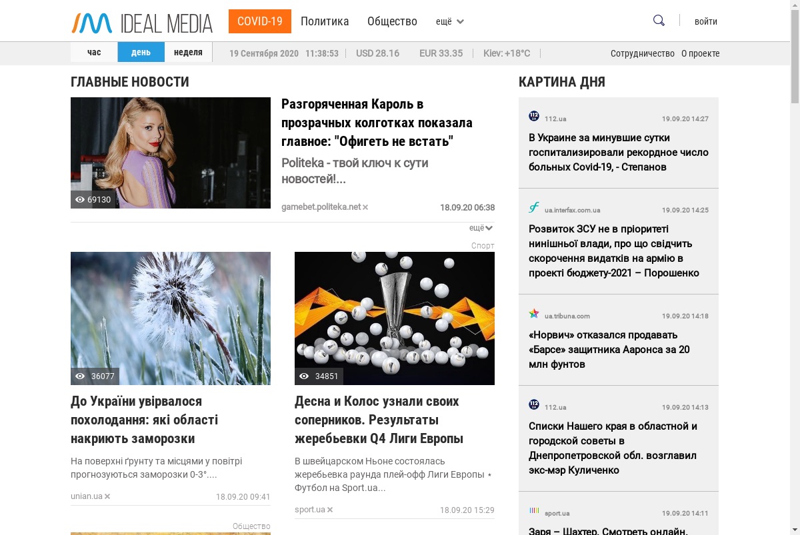Open the О проекте link
The image size is (800, 535).
(701, 53)
